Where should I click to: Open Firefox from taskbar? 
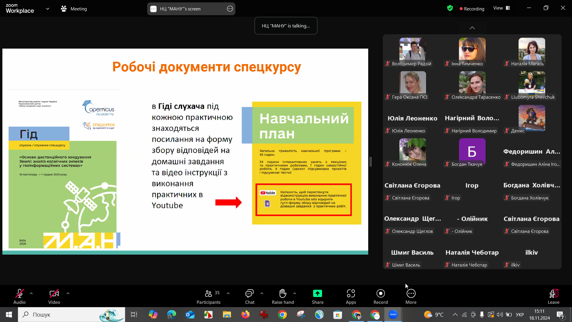coord(245,315)
